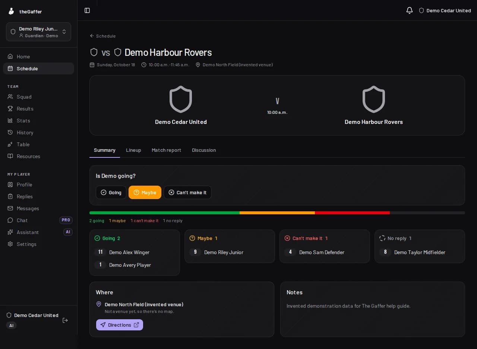Click the Directions button
Viewport: 477px width, 349px height.
[x=120, y=325]
